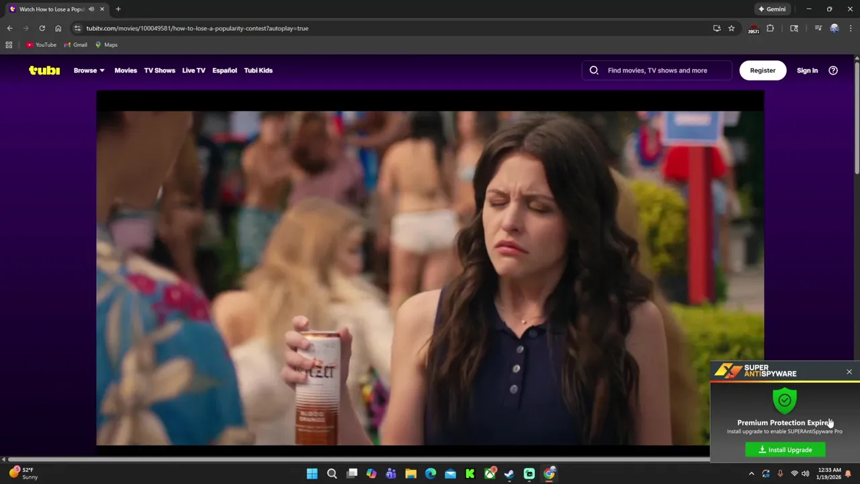
Task: Click the Register button
Action: [x=763, y=70]
